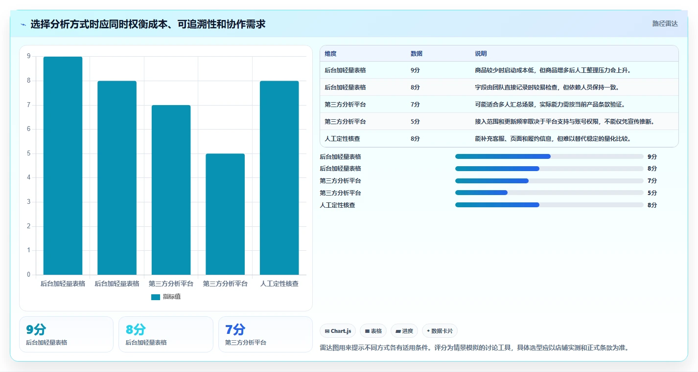Click the 进度 chip

coord(404,331)
